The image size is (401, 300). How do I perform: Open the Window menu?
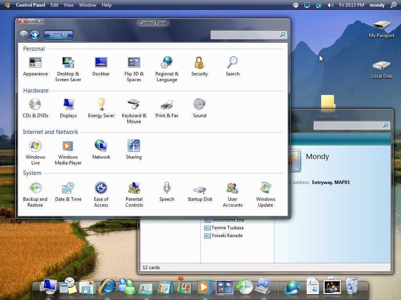pyautogui.click(x=87, y=5)
